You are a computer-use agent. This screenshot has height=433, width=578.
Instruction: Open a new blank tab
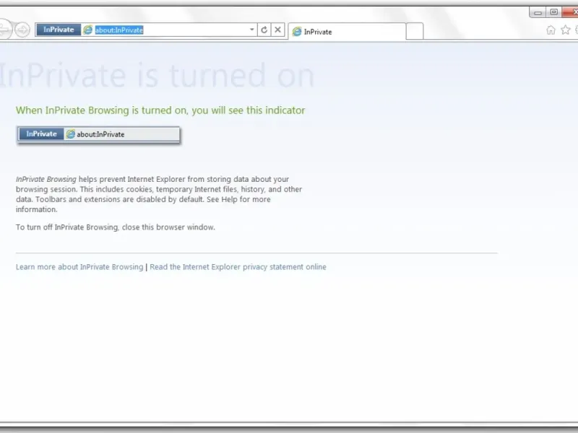click(415, 31)
